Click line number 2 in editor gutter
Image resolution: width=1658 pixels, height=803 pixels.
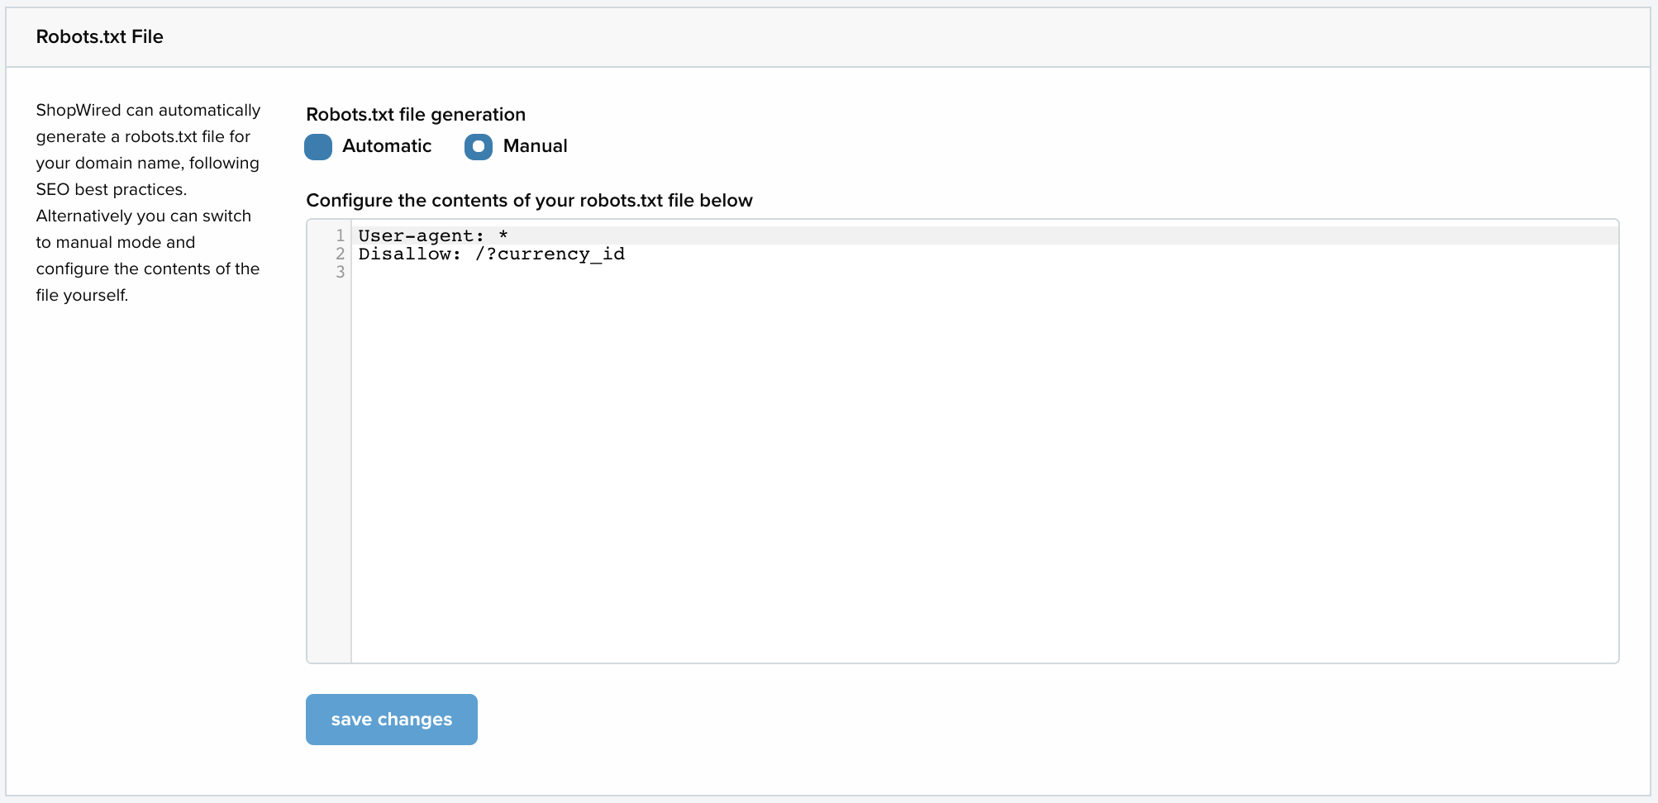(340, 254)
